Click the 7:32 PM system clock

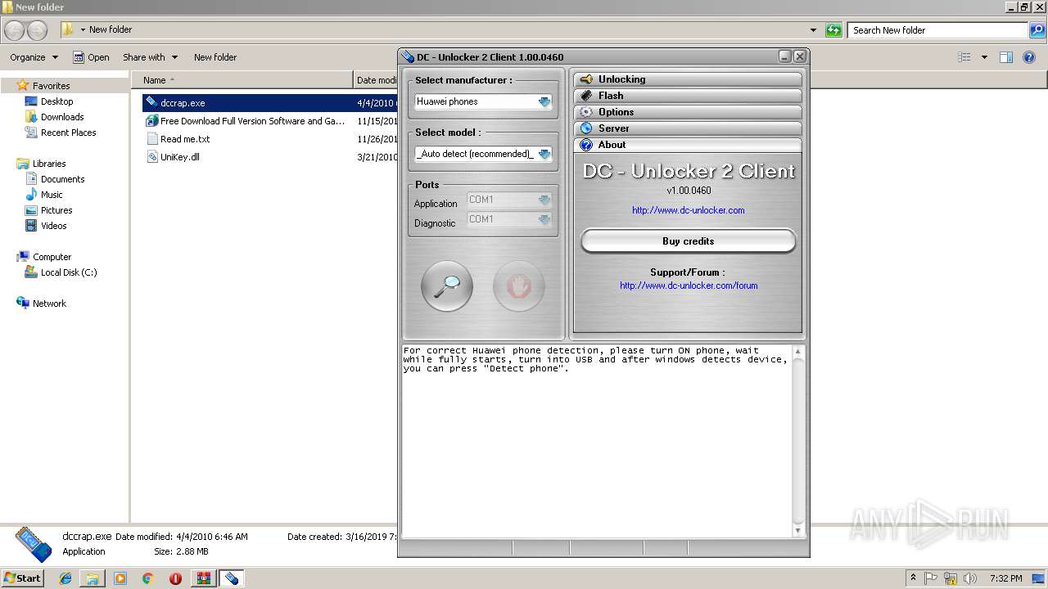(1005, 578)
